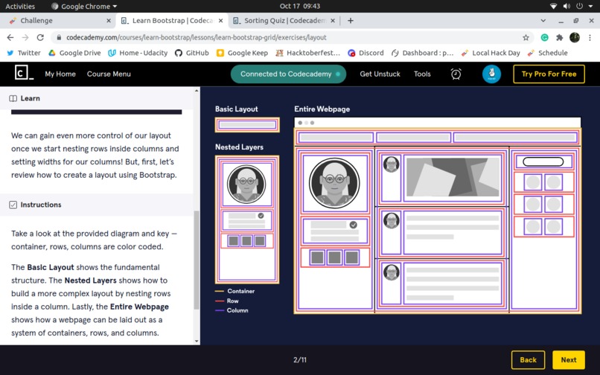Open the Twitter bookmark

(24, 53)
